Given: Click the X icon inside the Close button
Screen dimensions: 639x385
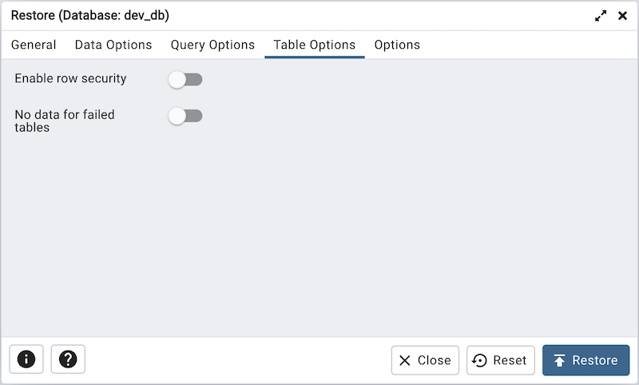Looking at the screenshot, I should [406, 360].
